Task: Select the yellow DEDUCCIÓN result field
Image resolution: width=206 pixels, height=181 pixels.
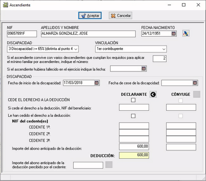Action: (x=134, y=156)
